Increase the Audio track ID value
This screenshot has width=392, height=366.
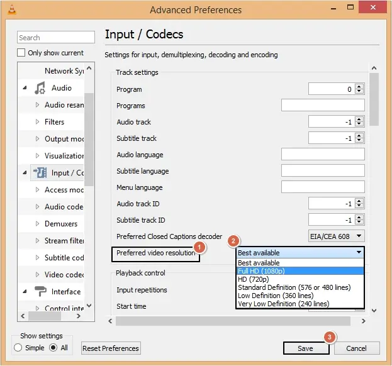(x=359, y=201)
